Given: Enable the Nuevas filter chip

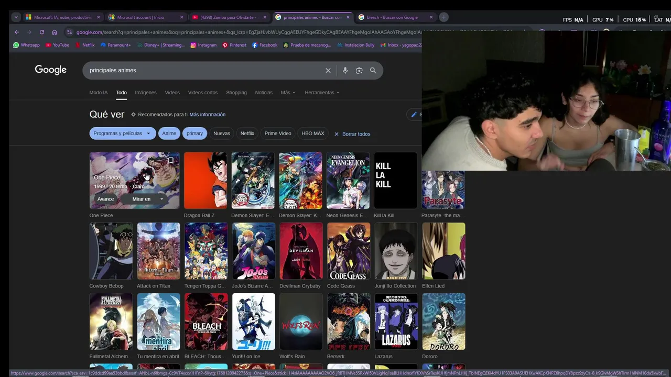Looking at the screenshot, I should [222, 134].
